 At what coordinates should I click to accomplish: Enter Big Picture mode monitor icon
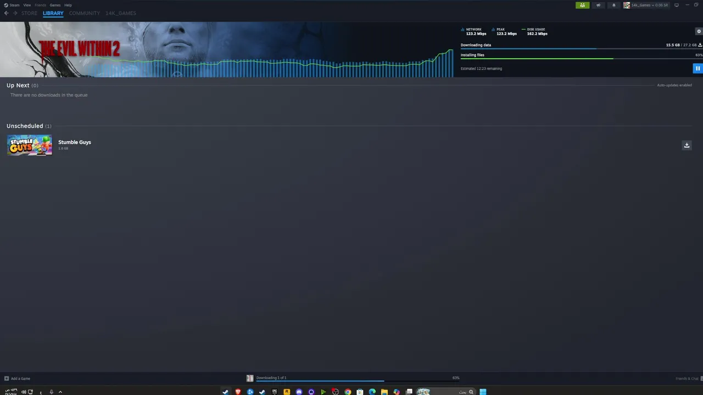[x=677, y=5]
